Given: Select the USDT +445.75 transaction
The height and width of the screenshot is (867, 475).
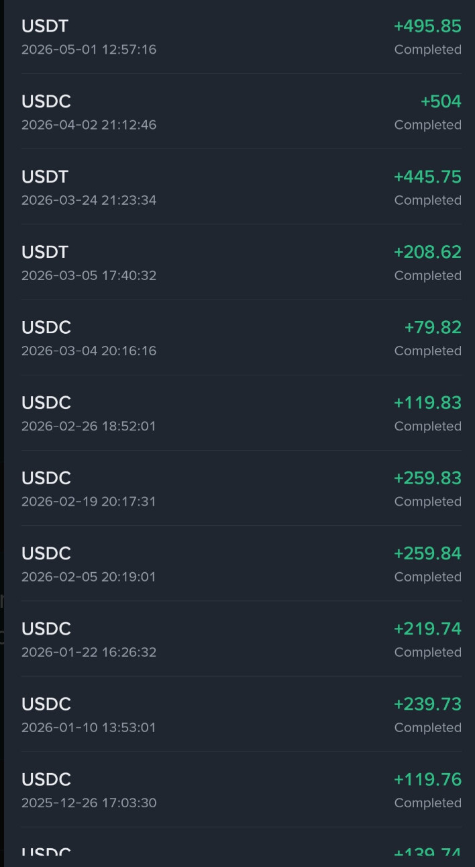Looking at the screenshot, I should (242, 187).
